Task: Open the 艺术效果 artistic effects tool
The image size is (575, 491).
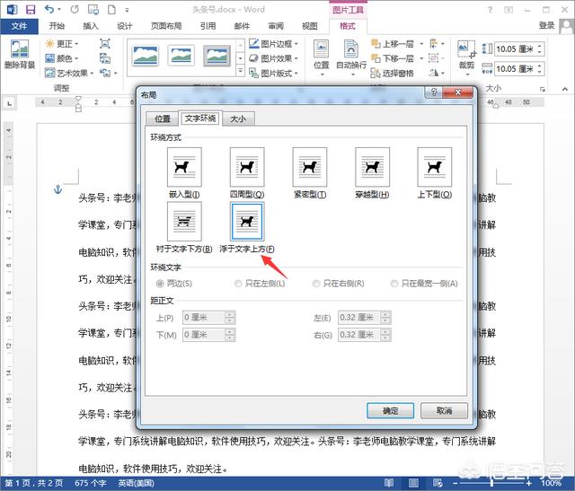Action: [x=69, y=74]
